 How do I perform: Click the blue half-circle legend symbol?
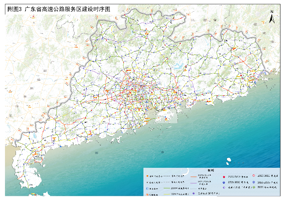pos(224,182)
